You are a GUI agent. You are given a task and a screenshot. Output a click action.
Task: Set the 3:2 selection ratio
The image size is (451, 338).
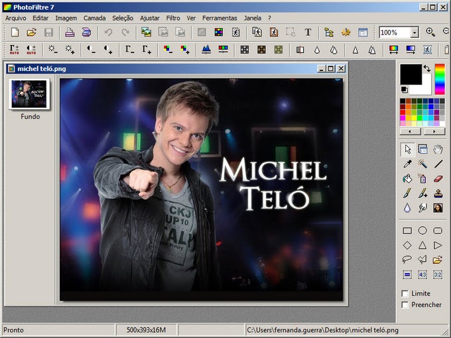tap(438, 275)
